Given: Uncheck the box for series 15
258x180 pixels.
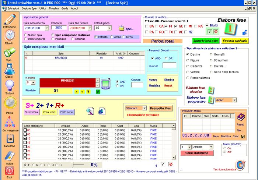Looking at the screenshot, I should click(25, 138).
